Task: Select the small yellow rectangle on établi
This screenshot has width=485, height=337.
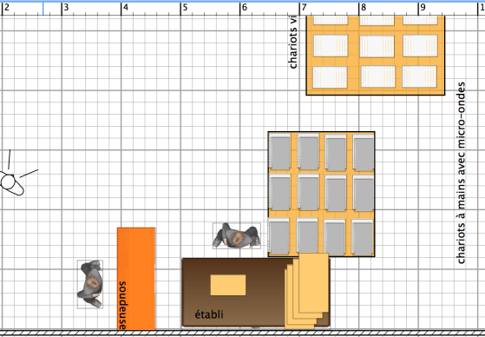Action: click(x=228, y=285)
